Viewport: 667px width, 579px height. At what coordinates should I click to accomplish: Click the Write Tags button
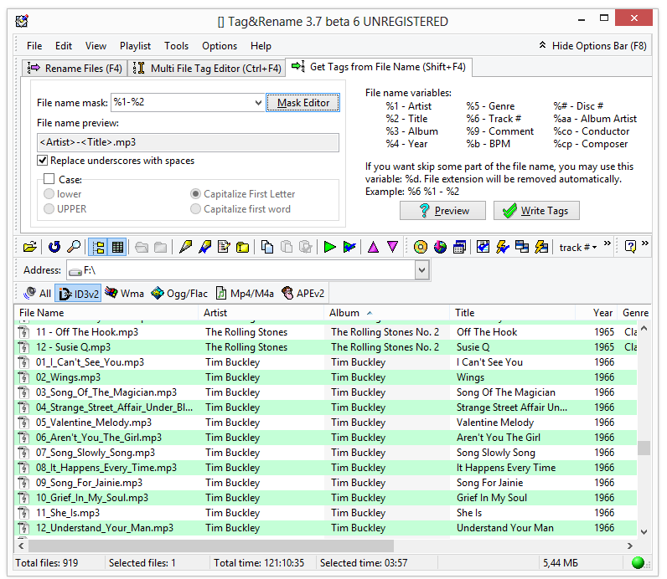[x=536, y=211]
